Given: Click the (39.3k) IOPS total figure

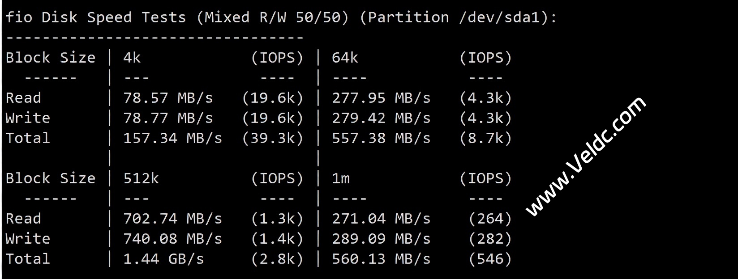Looking at the screenshot, I should [x=273, y=139].
